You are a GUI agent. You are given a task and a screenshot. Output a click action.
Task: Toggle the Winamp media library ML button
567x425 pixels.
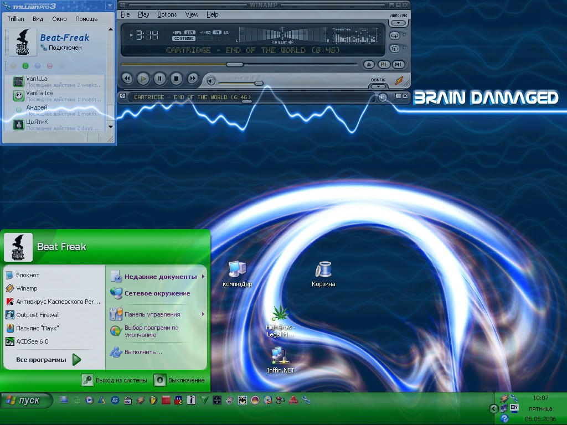pyautogui.click(x=399, y=65)
